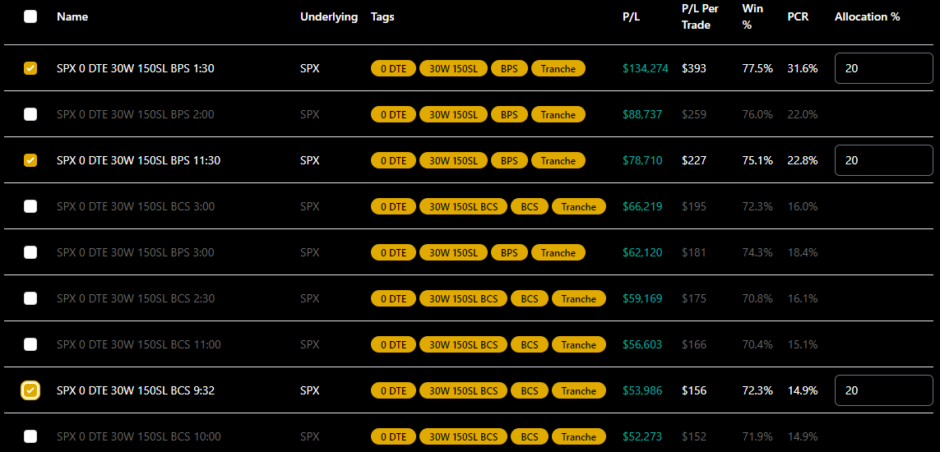The width and height of the screenshot is (940, 452).
Task: Select strategy name SPX 0 DTE 30W 150SL BCS 11:00
Action: coord(138,344)
